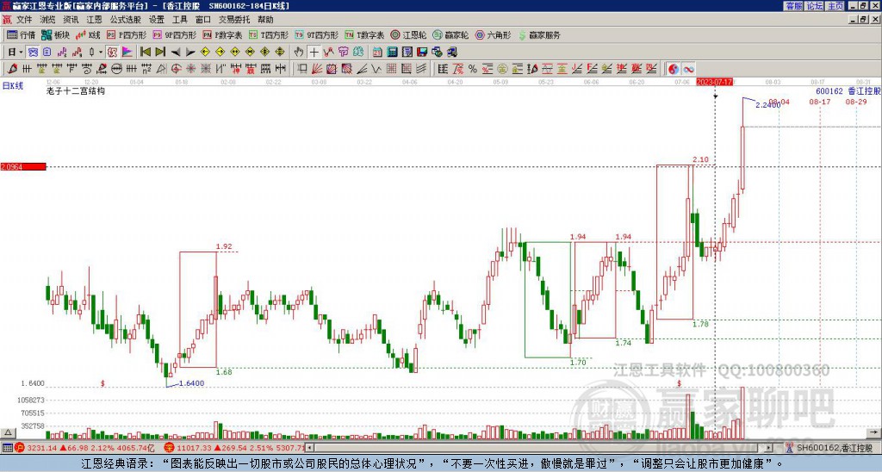The height and width of the screenshot is (472, 882).
Task: Activate the hand pan tool
Action: [299, 53]
